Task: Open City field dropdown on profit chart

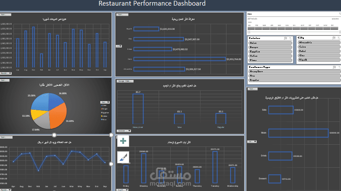Action: [119, 46]
